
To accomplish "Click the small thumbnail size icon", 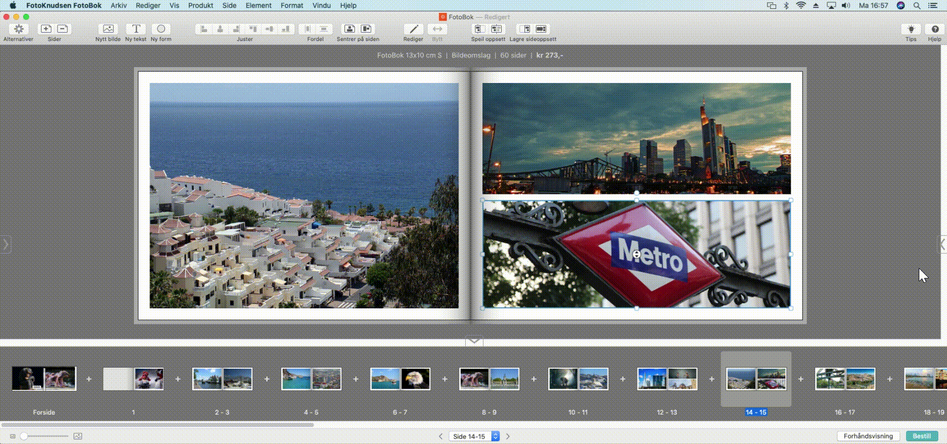I will click(x=13, y=436).
